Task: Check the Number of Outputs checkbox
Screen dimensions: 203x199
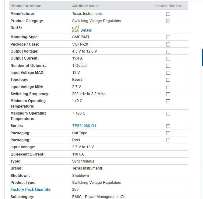Action: (x=168, y=66)
